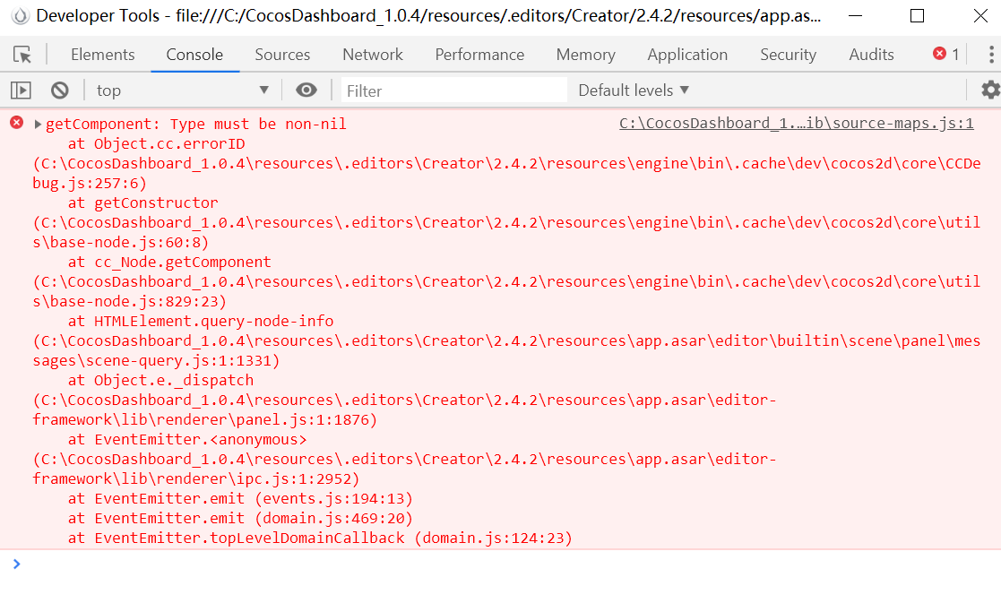The image size is (1001, 603).
Task: Click the 'at cc_Node.getComponent' stack line
Action: (169, 263)
